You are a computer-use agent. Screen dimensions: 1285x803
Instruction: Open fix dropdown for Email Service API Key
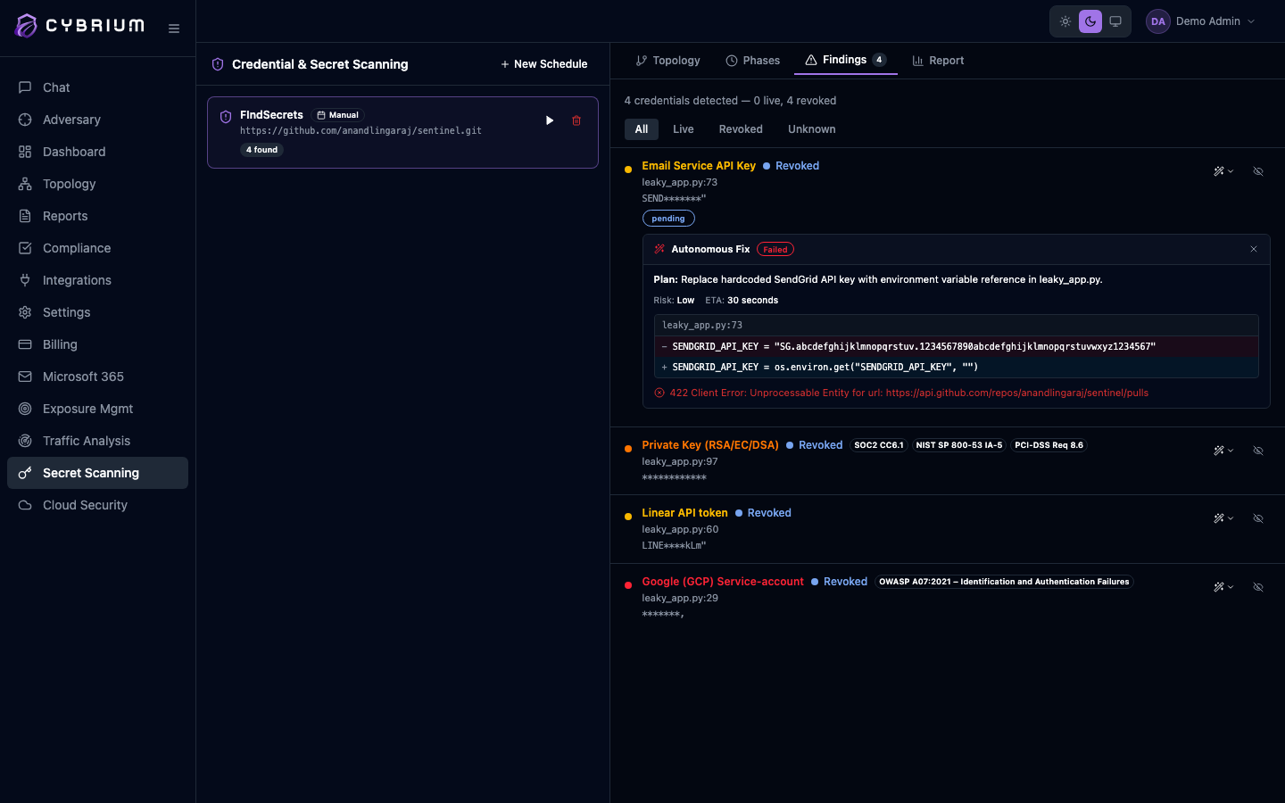tap(1223, 171)
